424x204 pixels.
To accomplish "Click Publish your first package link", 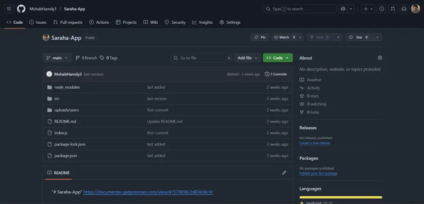I will pos(318,173).
